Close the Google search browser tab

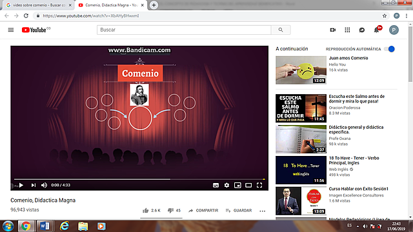(x=70, y=5)
